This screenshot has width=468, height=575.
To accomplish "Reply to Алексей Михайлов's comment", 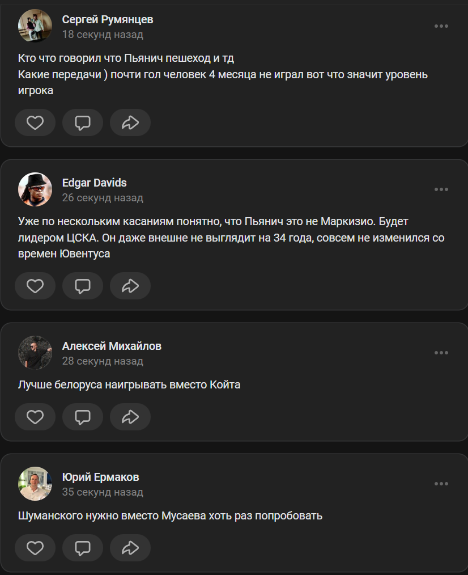I will [x=83, y=417].
